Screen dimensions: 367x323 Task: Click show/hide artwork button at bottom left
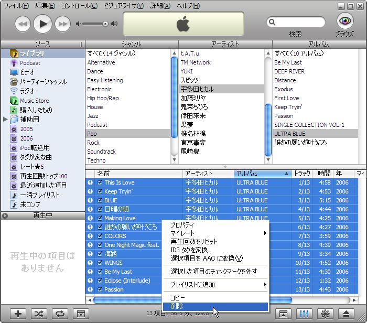(81, 314)
